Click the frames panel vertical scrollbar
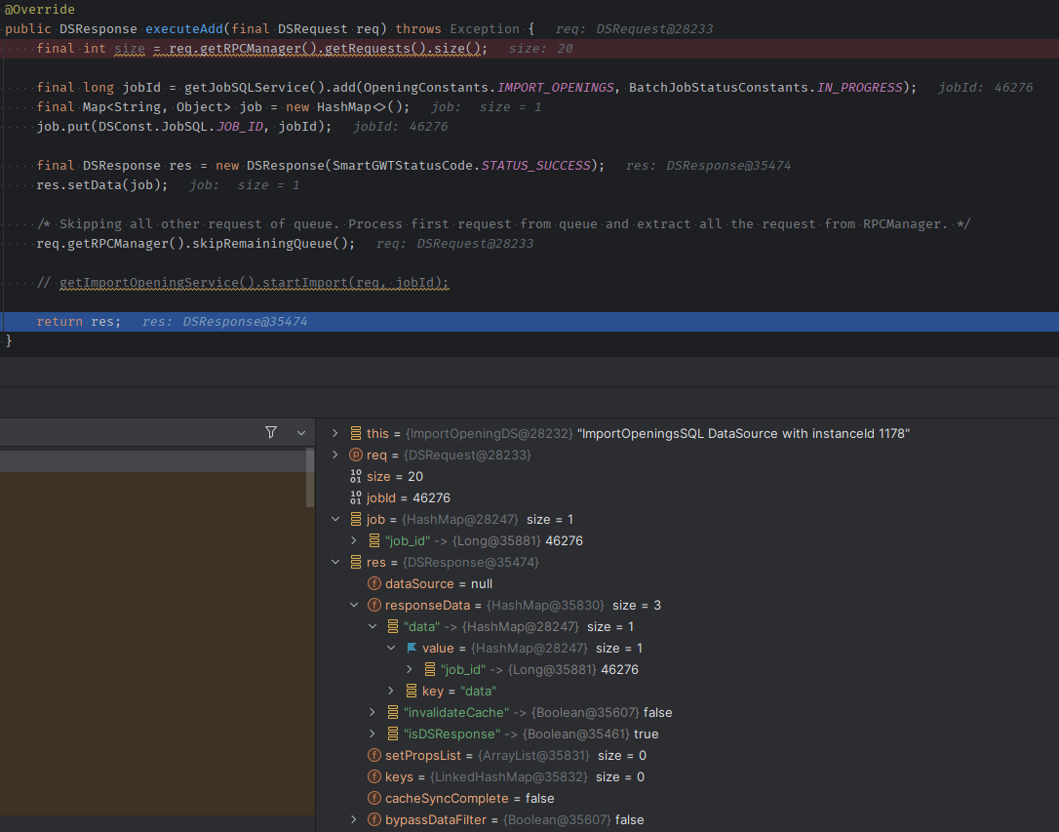1059x832 pixels. [310, 478]
